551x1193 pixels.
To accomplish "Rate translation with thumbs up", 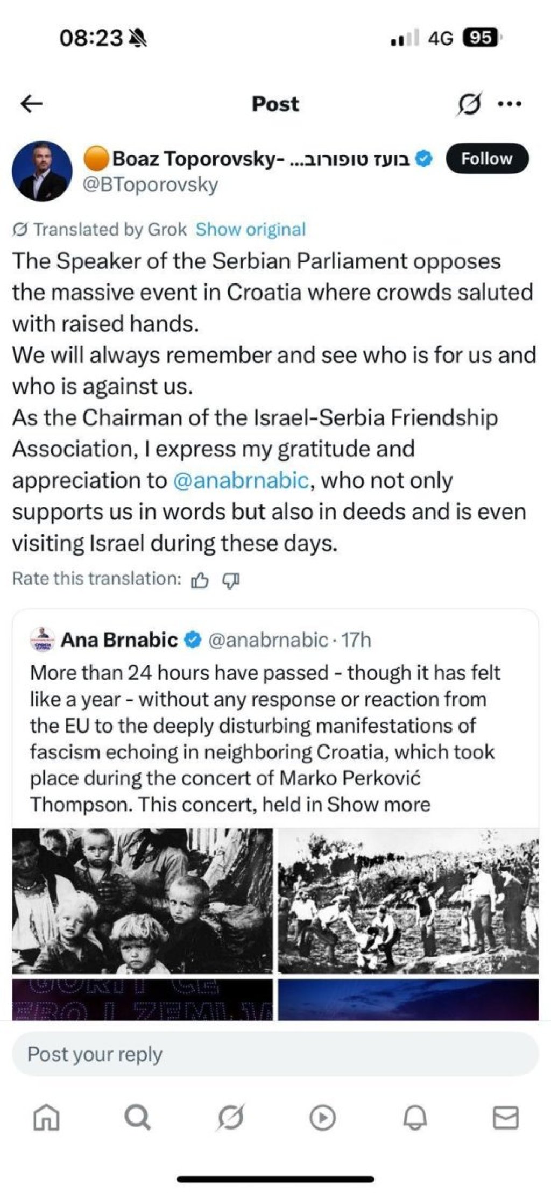I will 200,580.
